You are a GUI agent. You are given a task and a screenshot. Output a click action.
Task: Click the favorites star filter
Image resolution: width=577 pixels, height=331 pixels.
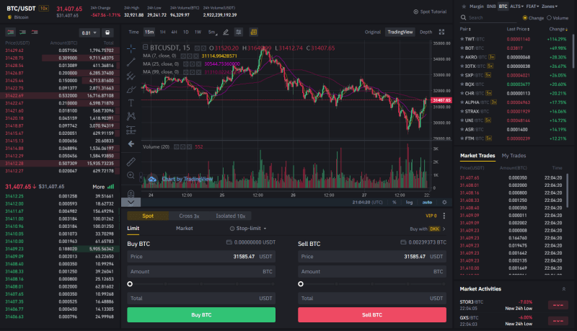pos(464,6)
